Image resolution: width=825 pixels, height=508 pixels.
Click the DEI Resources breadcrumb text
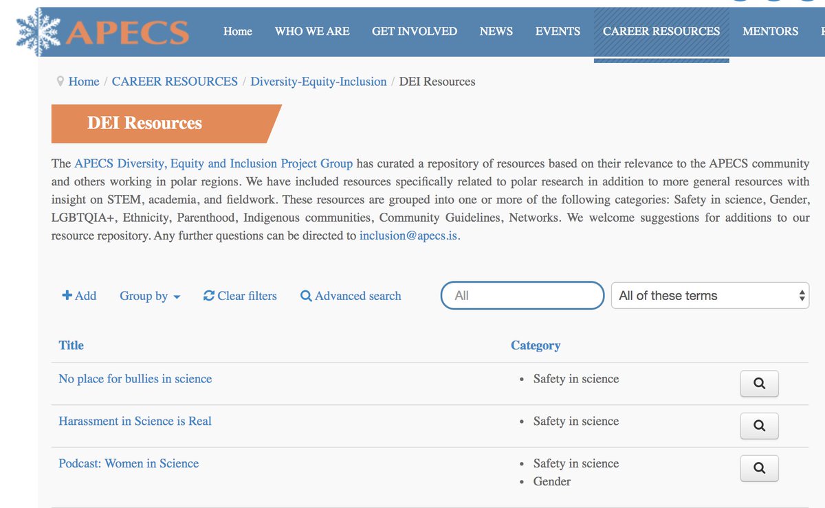[x=437, y=82]
